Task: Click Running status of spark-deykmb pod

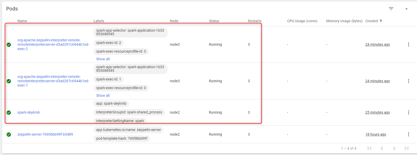Action: coord(215,112)
